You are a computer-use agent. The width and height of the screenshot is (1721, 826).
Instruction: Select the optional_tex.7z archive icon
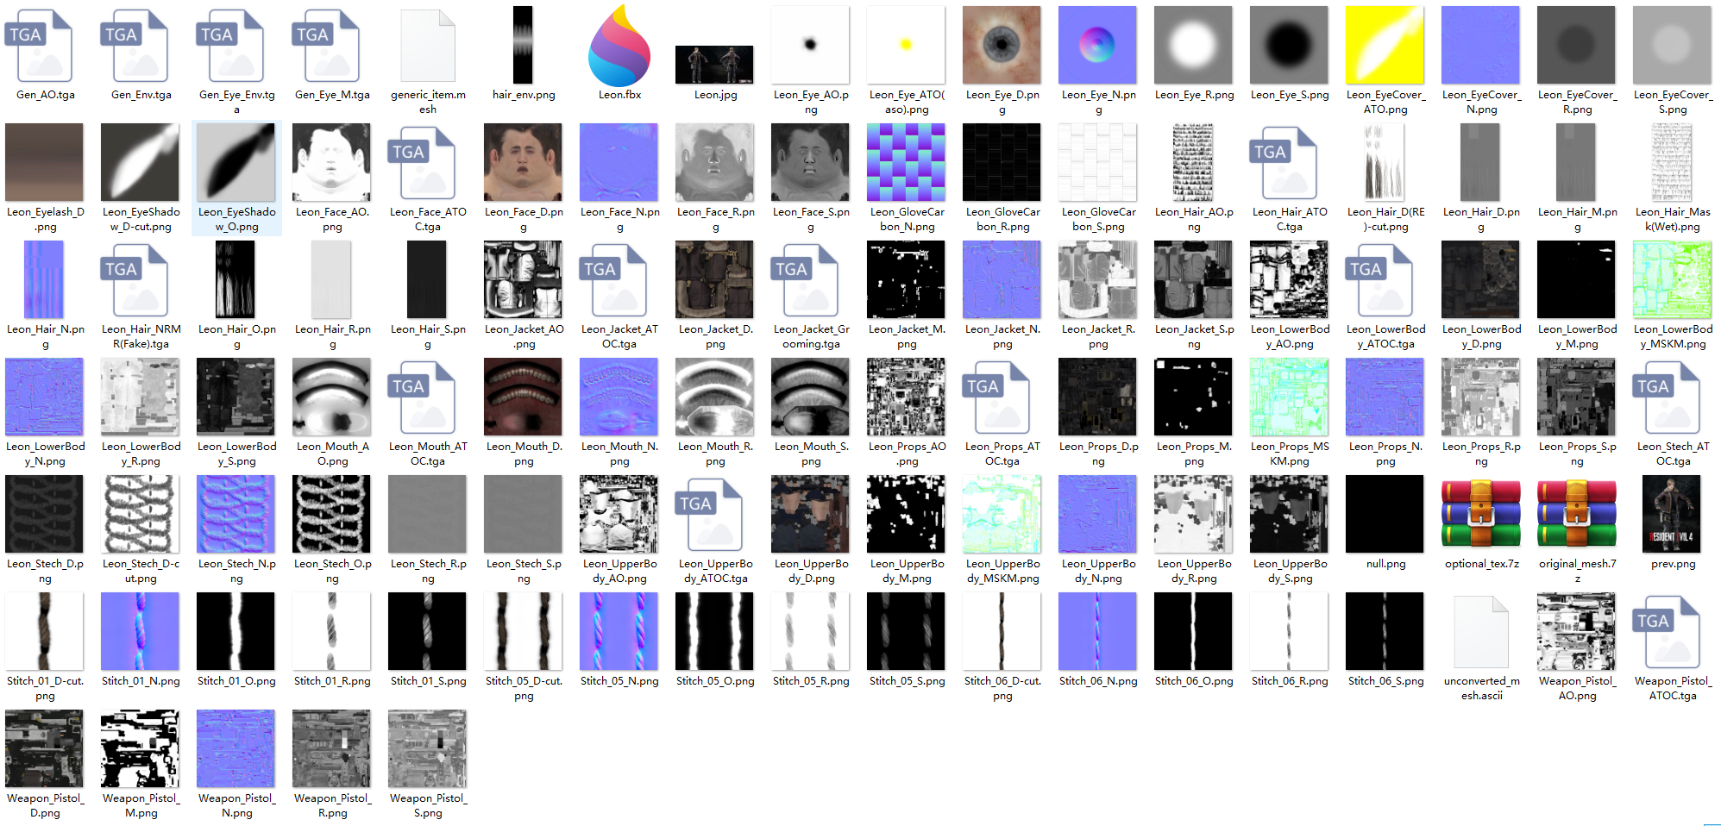pyautogui.click(x=1480, y=515)
